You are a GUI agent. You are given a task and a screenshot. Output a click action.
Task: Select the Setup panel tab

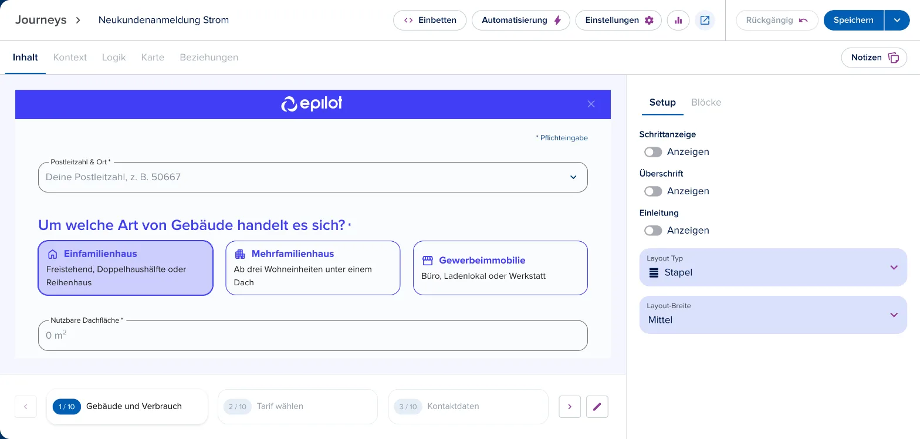662,102
